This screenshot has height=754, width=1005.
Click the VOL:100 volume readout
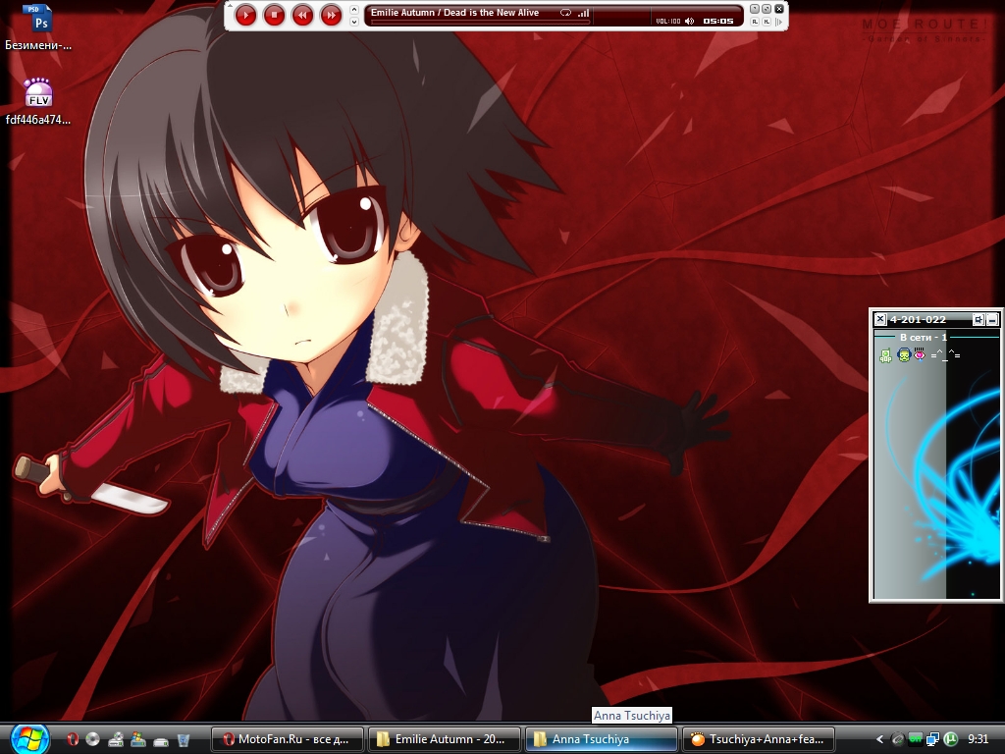click(667, 22)
